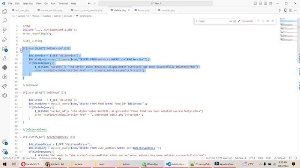Go to the next find match

tap(263, 21)
